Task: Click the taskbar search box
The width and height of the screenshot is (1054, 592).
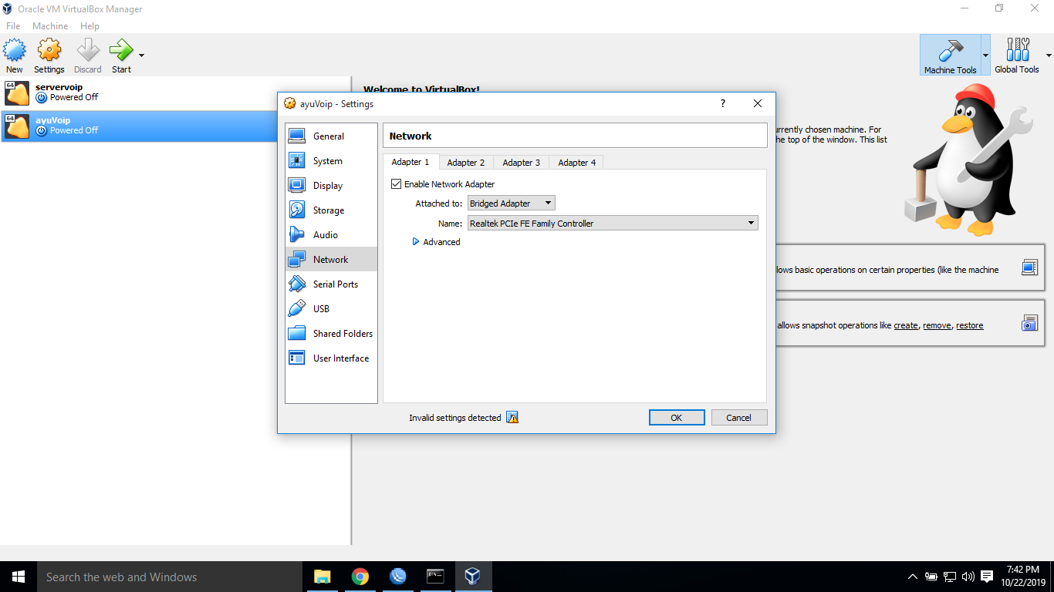Action: pos(169,577)
